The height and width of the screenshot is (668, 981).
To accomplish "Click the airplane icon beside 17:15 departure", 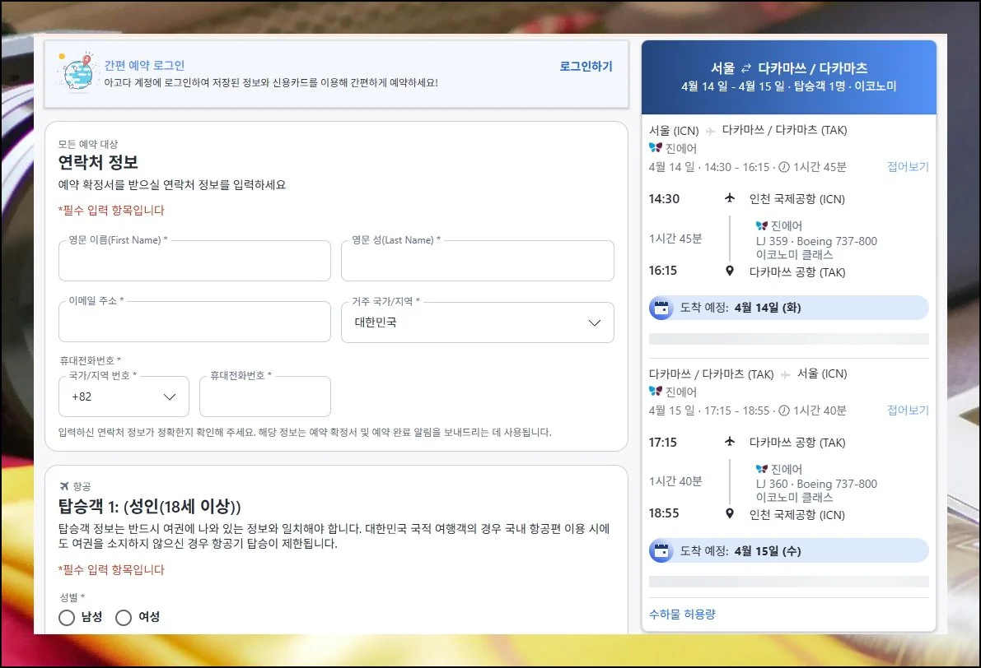I will [x=729, y=442].
